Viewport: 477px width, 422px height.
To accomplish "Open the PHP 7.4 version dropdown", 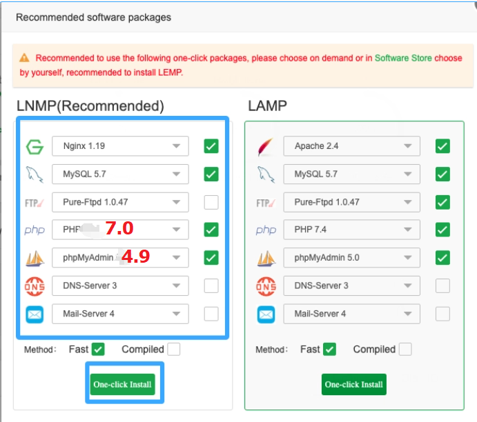I will (352, 230).
